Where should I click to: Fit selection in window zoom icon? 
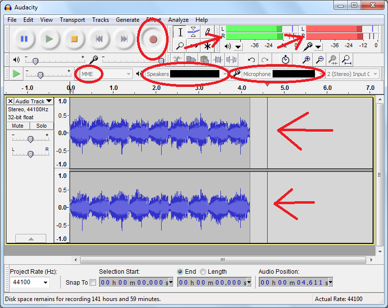coord(333,60)
